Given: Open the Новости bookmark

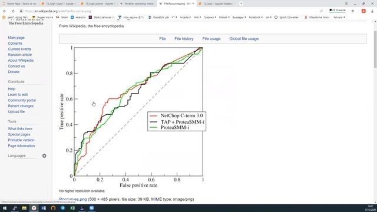Looking at the screenshot, I should coord(78,17).
